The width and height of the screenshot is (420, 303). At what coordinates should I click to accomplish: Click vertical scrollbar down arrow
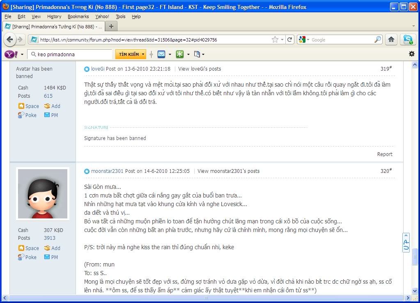click(x=415, y=291)
